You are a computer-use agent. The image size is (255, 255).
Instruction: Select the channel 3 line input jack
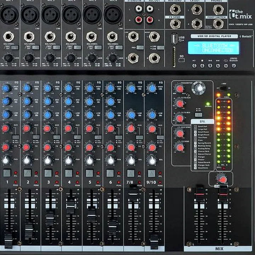point(50,36)
